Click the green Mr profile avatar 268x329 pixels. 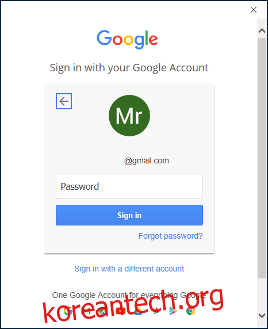pos(129,116)
